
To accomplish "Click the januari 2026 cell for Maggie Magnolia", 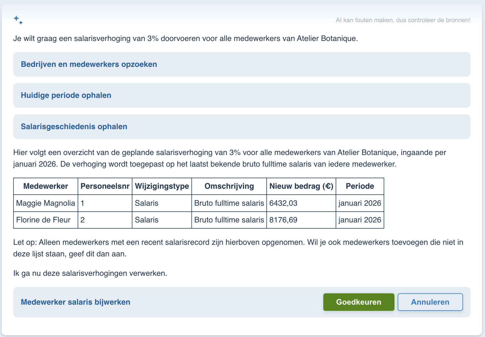I will (360, 203).
